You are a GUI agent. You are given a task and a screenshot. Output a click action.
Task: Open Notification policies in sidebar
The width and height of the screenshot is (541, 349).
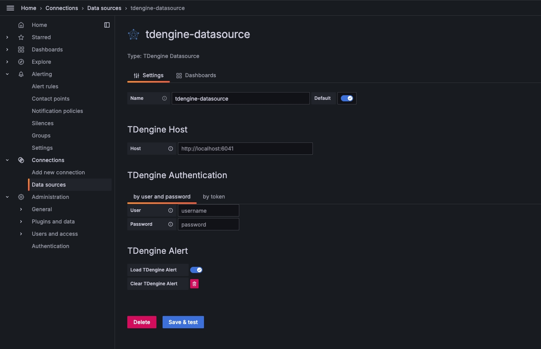click(x=58, y=111)
